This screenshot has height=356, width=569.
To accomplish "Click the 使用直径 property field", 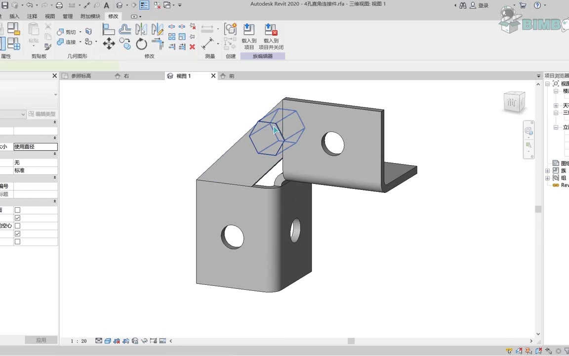I will click(x=35, y=147).
